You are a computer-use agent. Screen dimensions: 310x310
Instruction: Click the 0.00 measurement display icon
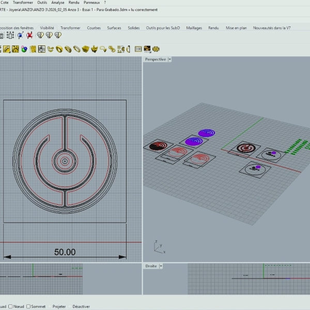(138, 49)
